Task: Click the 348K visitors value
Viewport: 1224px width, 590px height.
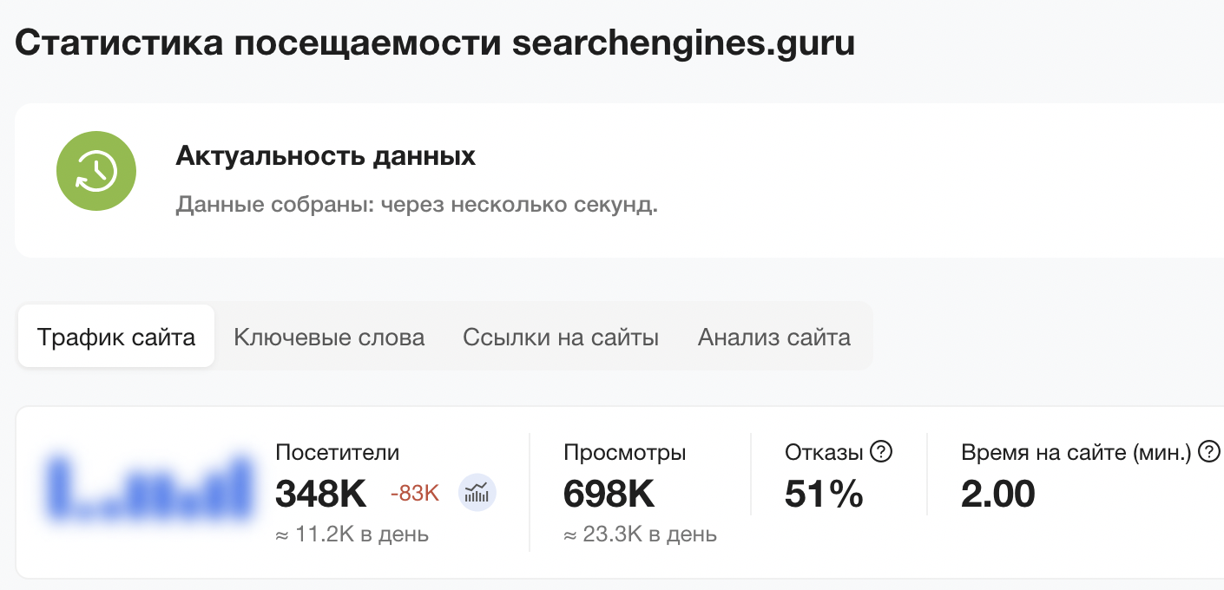Action: click(x=320, y=495)
